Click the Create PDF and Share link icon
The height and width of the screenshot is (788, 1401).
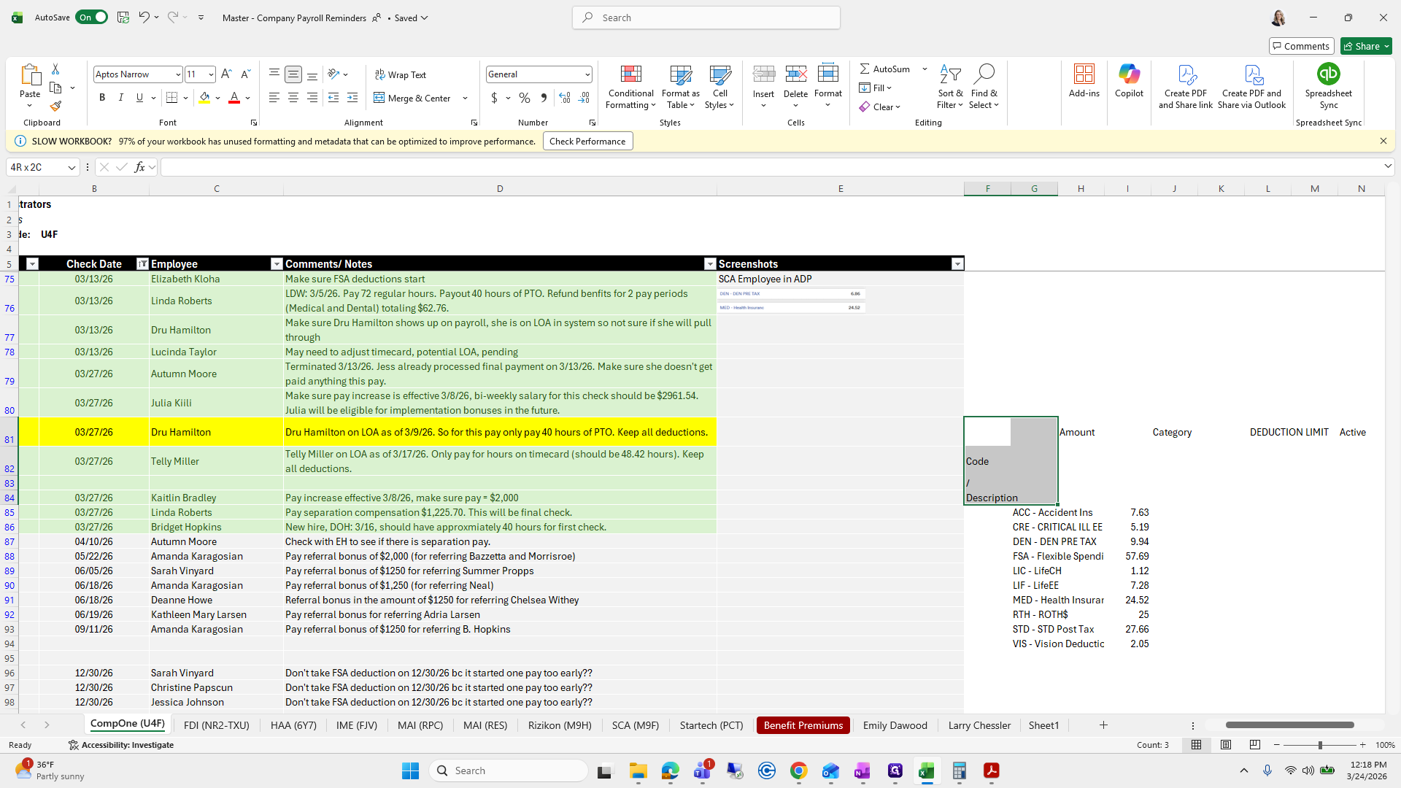(1185, 74)
